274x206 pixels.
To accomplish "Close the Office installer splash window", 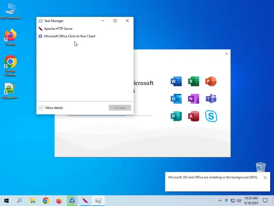I will click(x=227, y=54).
